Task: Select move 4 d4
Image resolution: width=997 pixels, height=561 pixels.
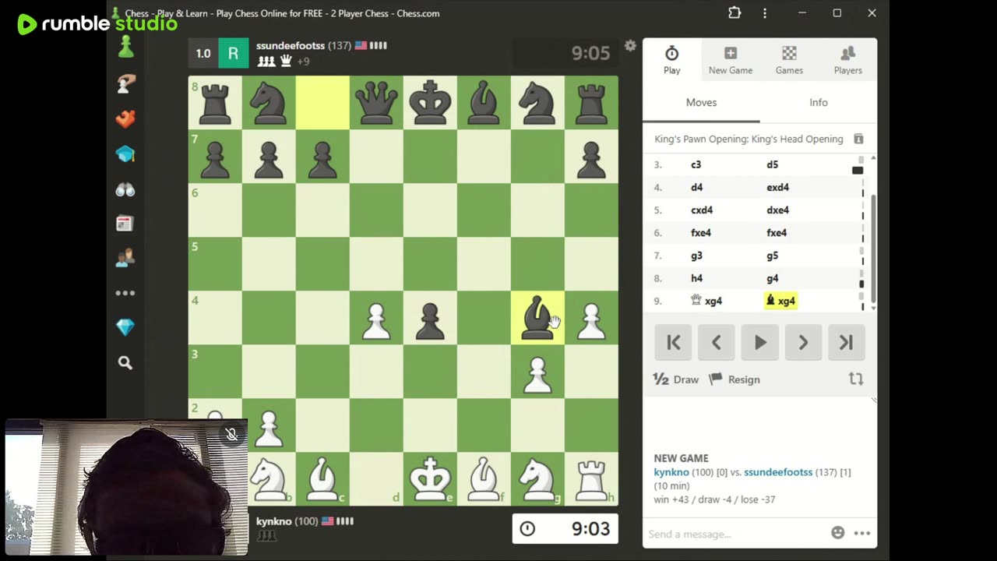Action: [696, 188]
